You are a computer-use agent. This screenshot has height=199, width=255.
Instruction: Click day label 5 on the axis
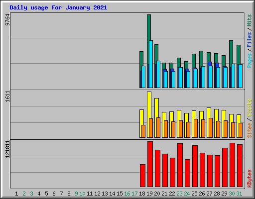coord(46,194)
